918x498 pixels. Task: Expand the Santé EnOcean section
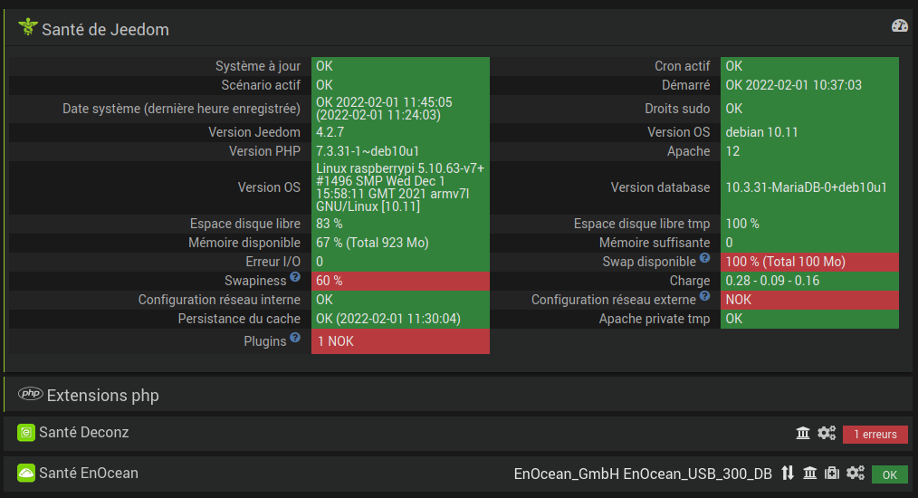88,473
